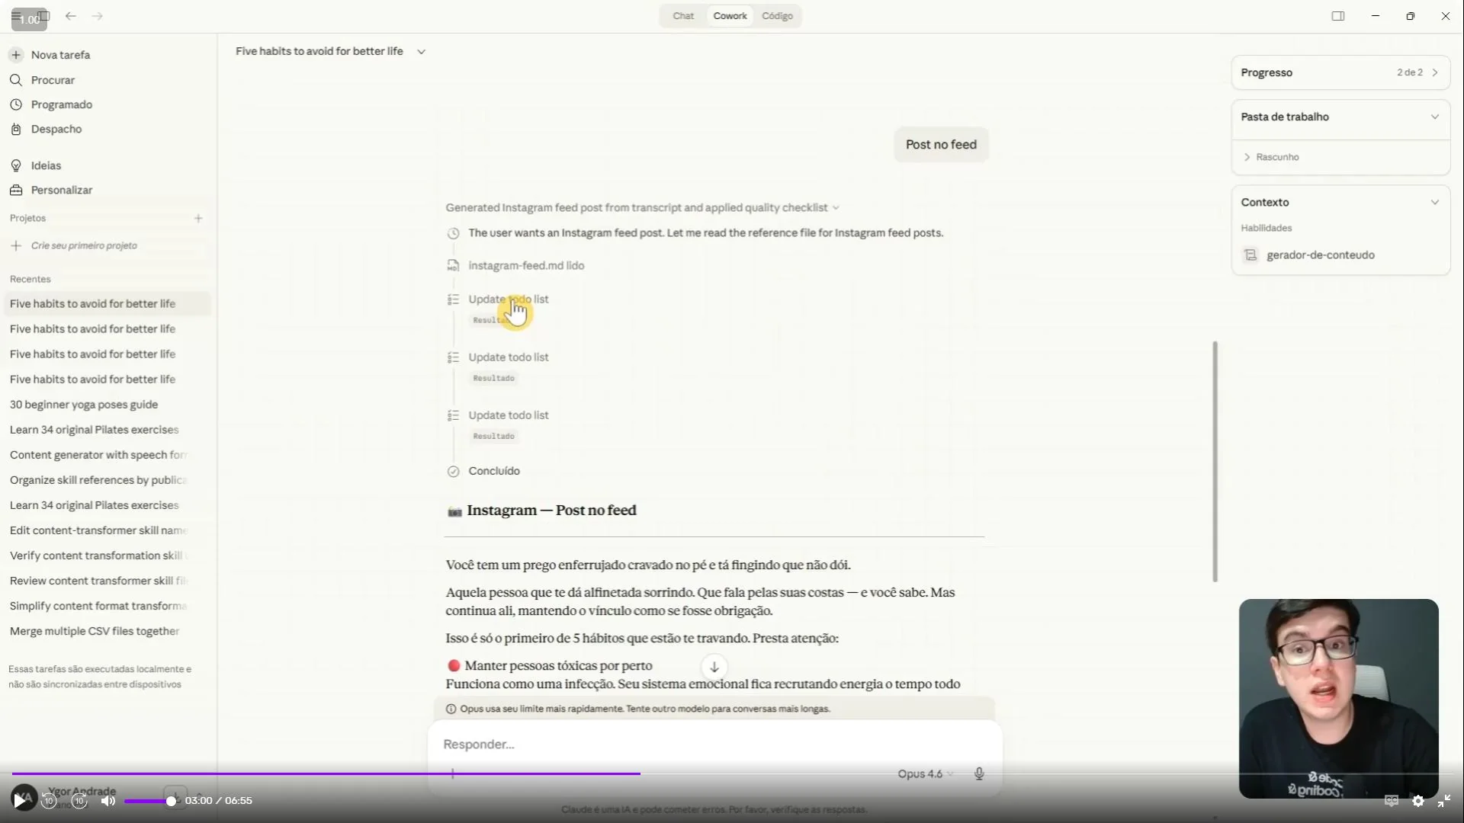Click the gerador-de-conteudo skill icon

(x=1250, y=255)
